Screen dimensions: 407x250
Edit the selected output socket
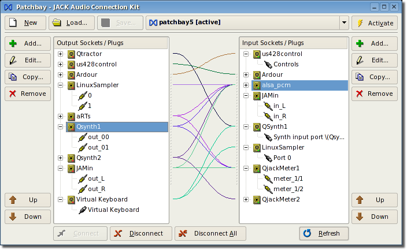click(x=28, y=60)
